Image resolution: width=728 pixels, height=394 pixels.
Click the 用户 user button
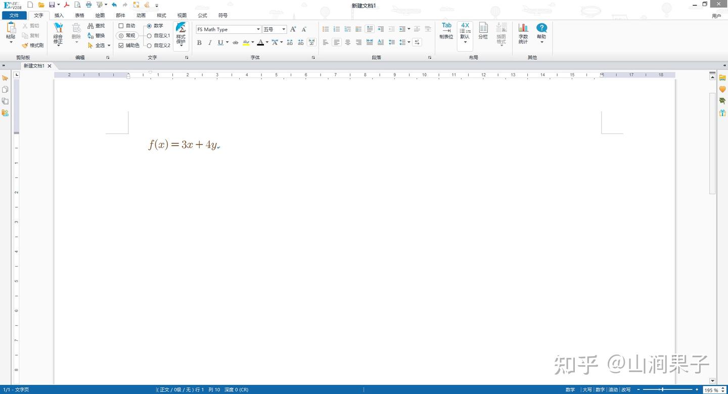click(x=716, y=16)
